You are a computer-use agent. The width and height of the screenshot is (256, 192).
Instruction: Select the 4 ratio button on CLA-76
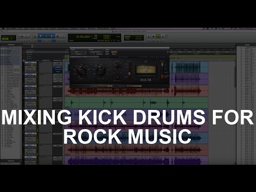coord(130,73)
